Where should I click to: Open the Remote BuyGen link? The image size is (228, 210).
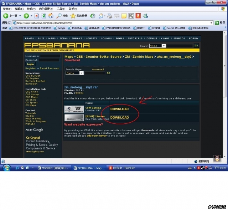point(35,81)
